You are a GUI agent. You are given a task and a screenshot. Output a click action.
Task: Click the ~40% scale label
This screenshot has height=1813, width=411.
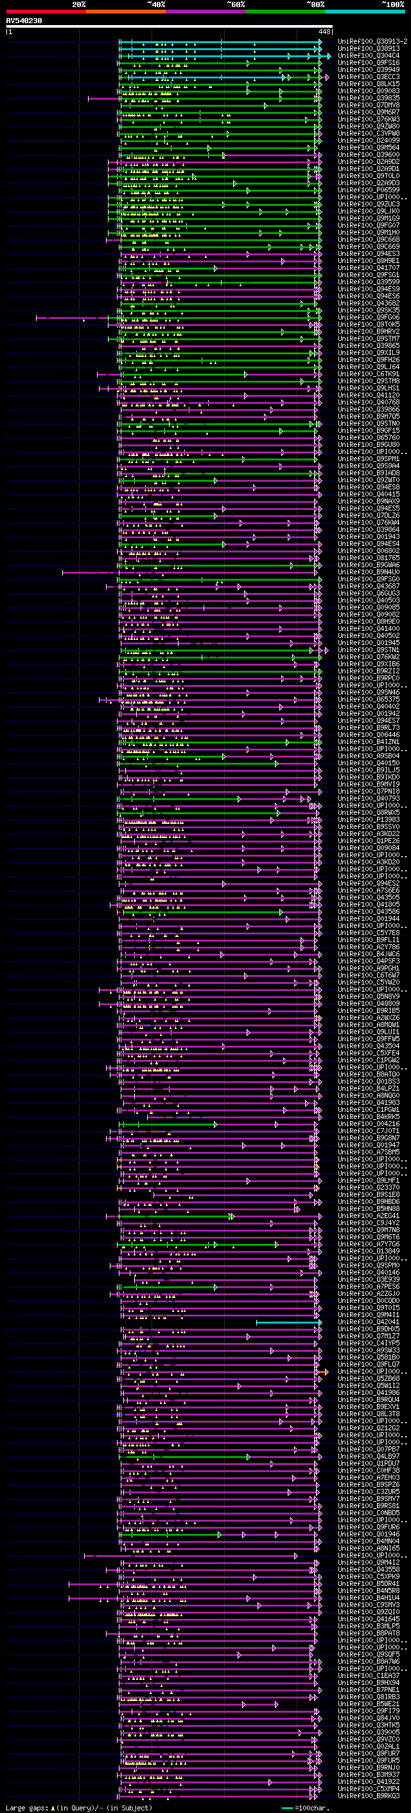coord(156,5)
